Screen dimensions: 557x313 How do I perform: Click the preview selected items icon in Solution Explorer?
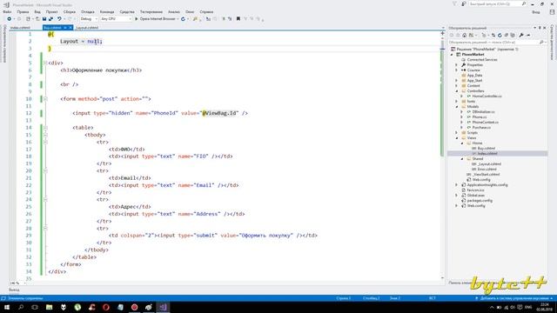click(528, 35)
